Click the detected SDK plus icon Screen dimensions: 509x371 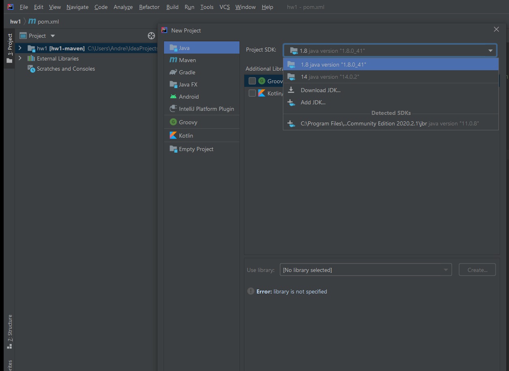pos(291,123)
